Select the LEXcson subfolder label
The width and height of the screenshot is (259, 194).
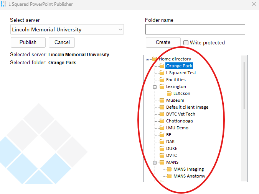pyautogui.click(x=182, y=93)
